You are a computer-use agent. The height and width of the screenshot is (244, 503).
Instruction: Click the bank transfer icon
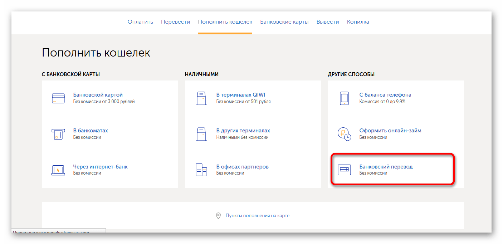(x=344, y=170)
